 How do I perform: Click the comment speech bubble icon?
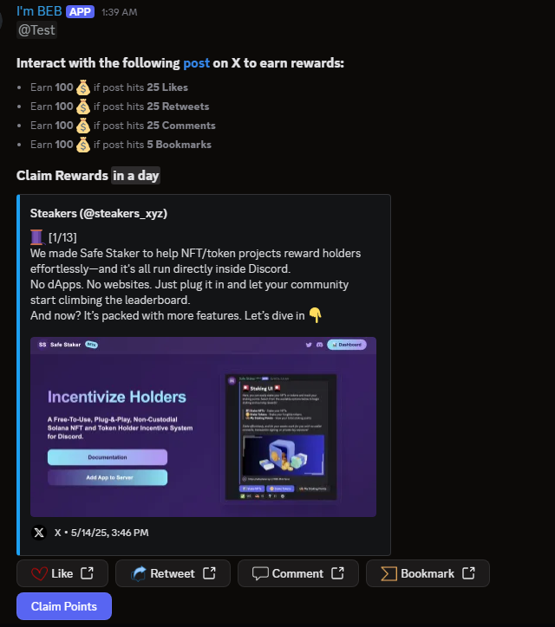pyautogui.click(x=260, y=574)
